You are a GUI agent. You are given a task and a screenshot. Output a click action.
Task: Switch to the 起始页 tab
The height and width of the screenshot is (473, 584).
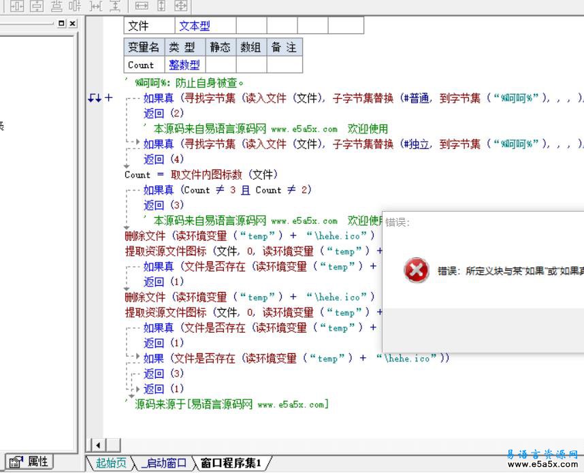[x=111, y=463]
